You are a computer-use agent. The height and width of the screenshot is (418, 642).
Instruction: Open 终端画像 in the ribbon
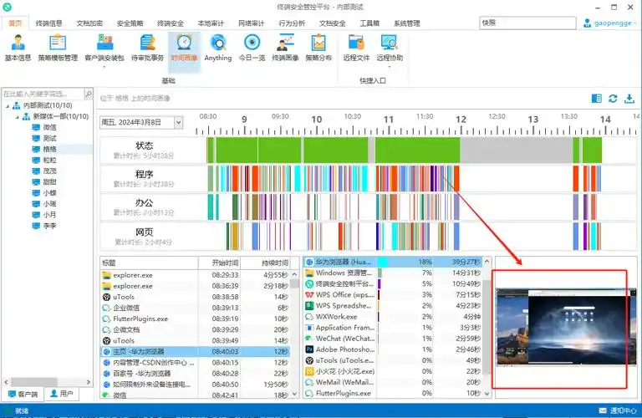point(285,47)
